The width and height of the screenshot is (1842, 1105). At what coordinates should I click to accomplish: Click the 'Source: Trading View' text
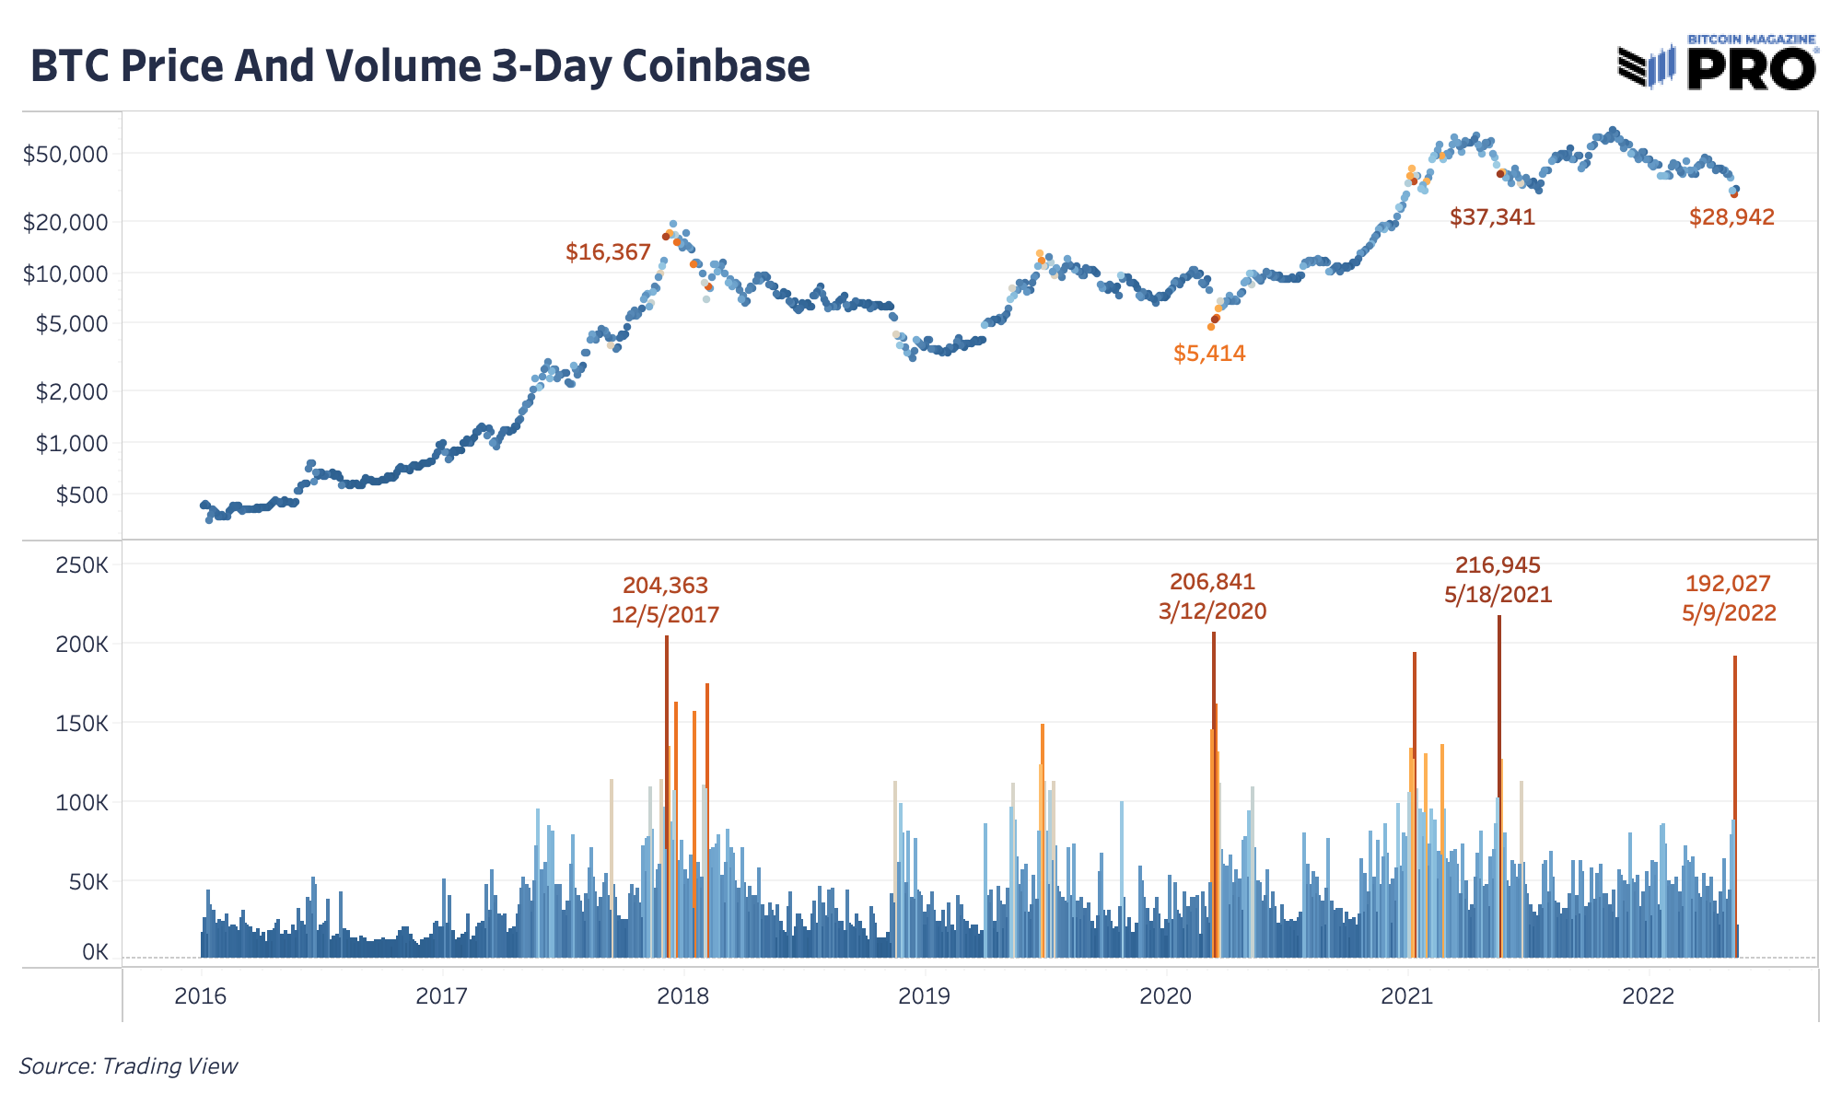click(x=128, y=1066)
